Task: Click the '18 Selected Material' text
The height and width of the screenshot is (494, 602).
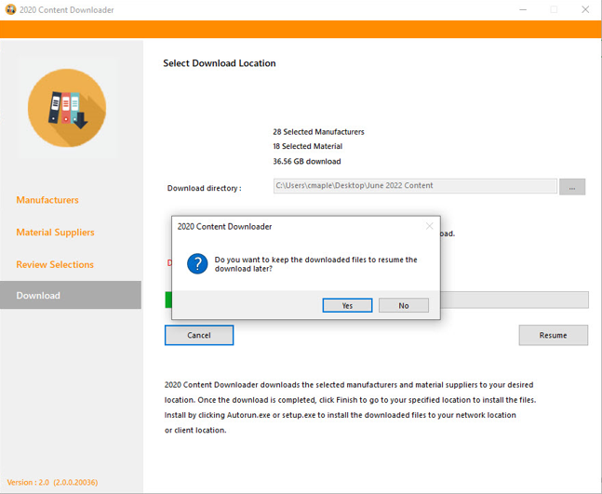Action: [x=308, y=146]
